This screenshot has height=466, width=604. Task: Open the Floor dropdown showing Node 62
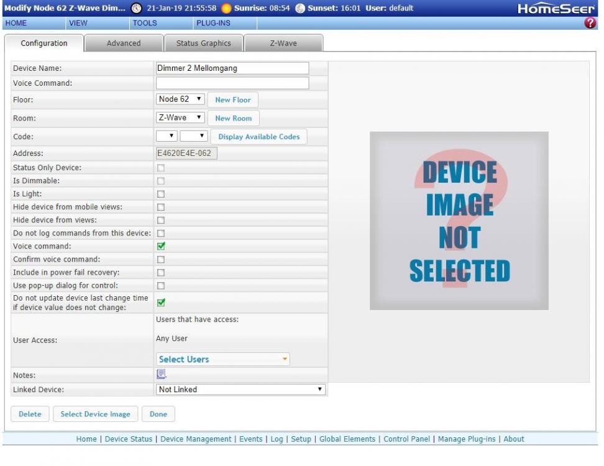180,99
